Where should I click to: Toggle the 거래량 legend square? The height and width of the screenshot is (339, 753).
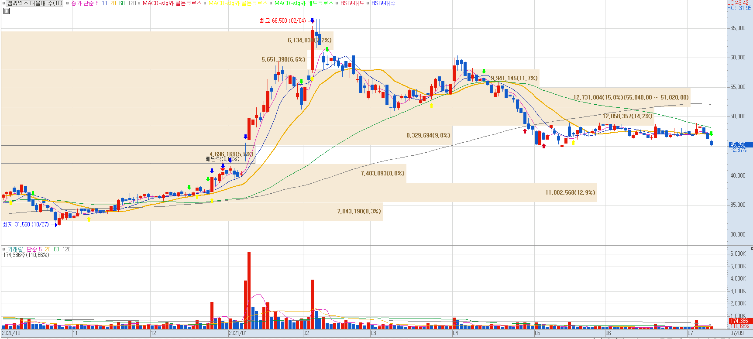coord(4,250)
